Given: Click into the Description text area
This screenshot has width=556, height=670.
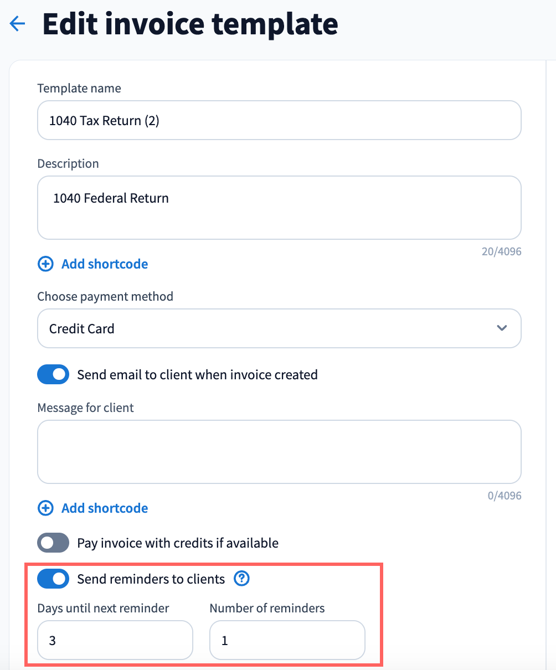Looking at the screenshot, I should [x=279, y=208].
